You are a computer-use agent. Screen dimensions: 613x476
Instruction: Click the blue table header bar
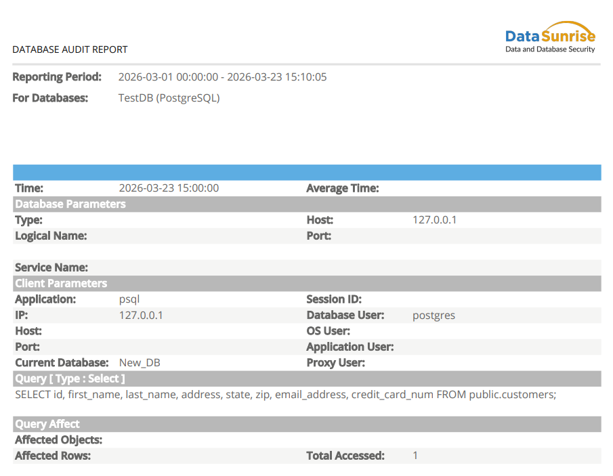tap(306, 172)
